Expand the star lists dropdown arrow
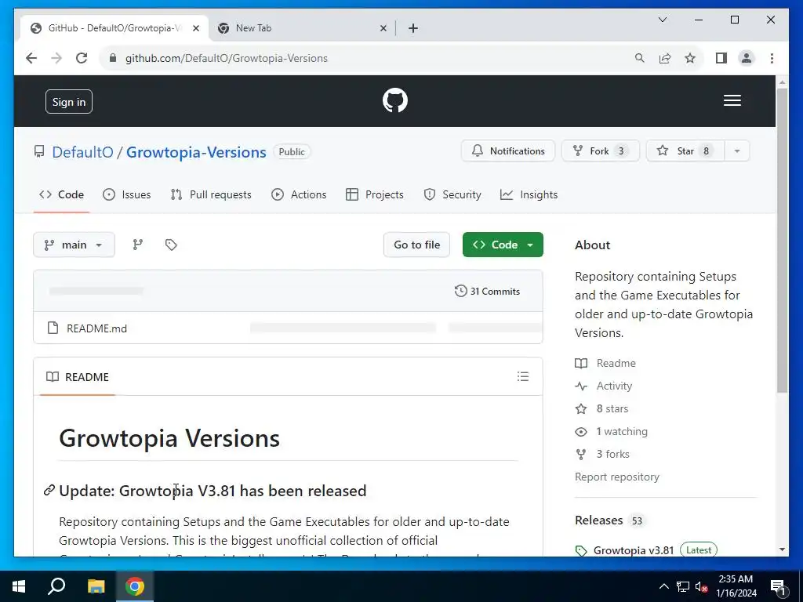 coord(737,151)
